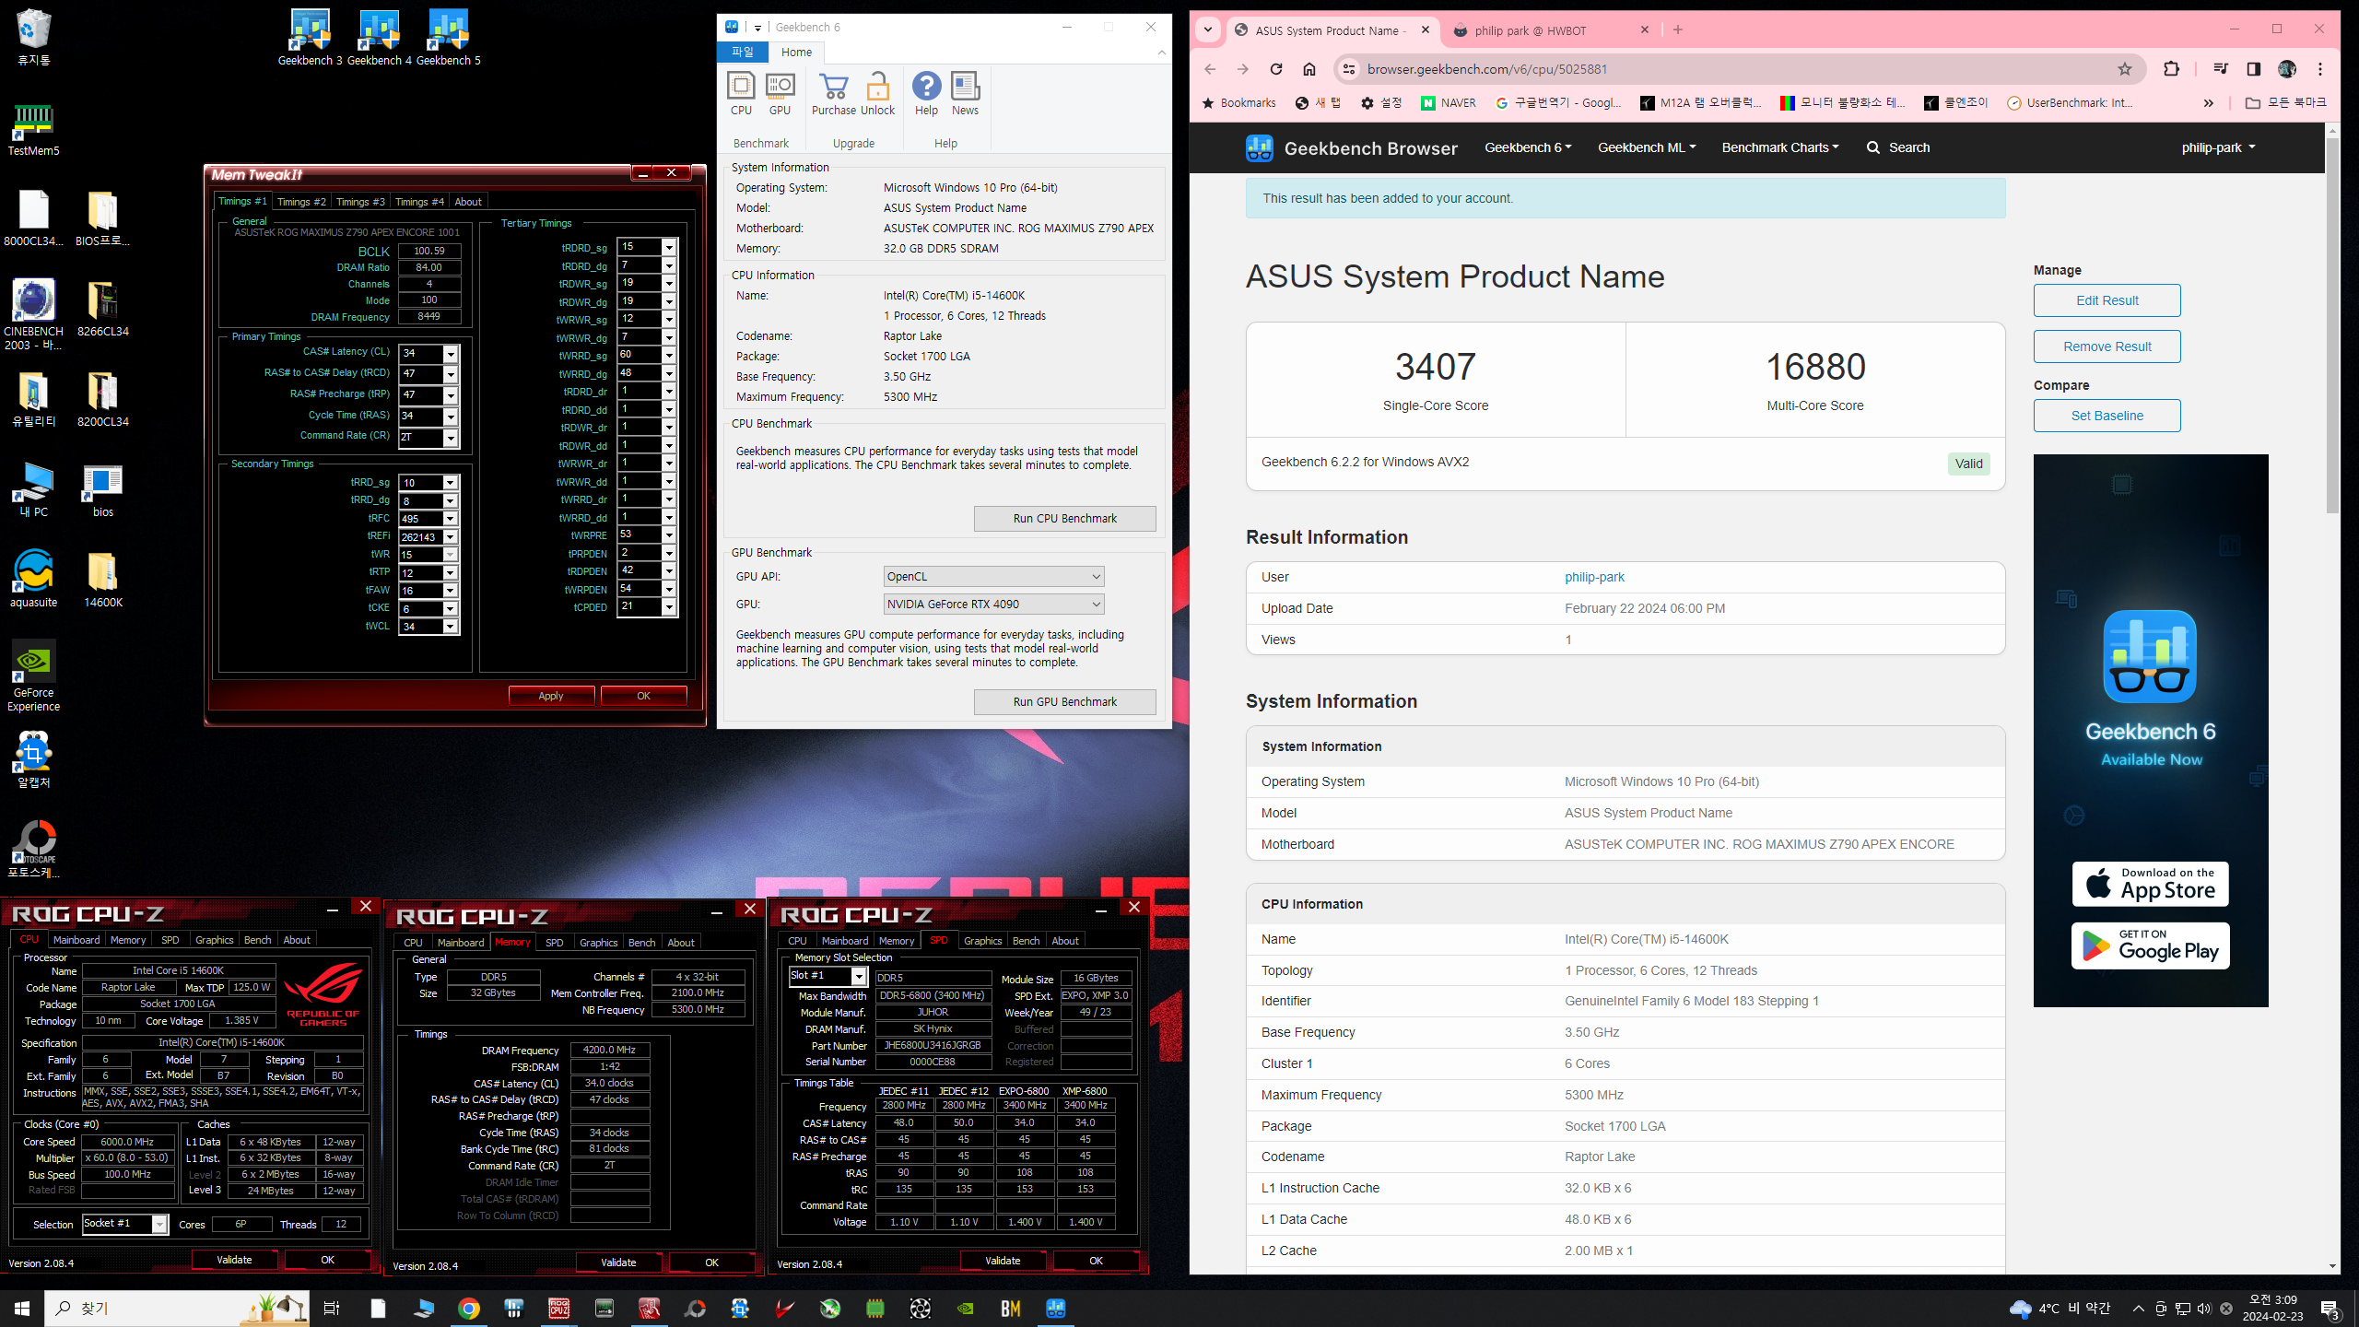The height and width of the screenshot is (1327, 2359).
Task: Open the GeForce Experience desktop icon
Action: point(33,675)
